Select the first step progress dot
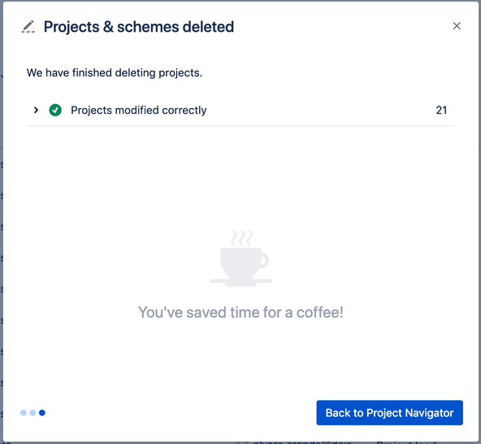The image size is (481, 444). coord(24,412)
